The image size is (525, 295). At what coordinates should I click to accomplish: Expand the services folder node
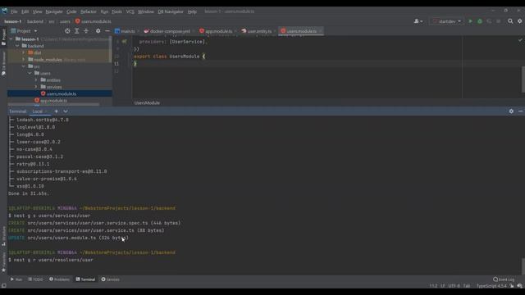pyautogui.click(x=36, y=87)
